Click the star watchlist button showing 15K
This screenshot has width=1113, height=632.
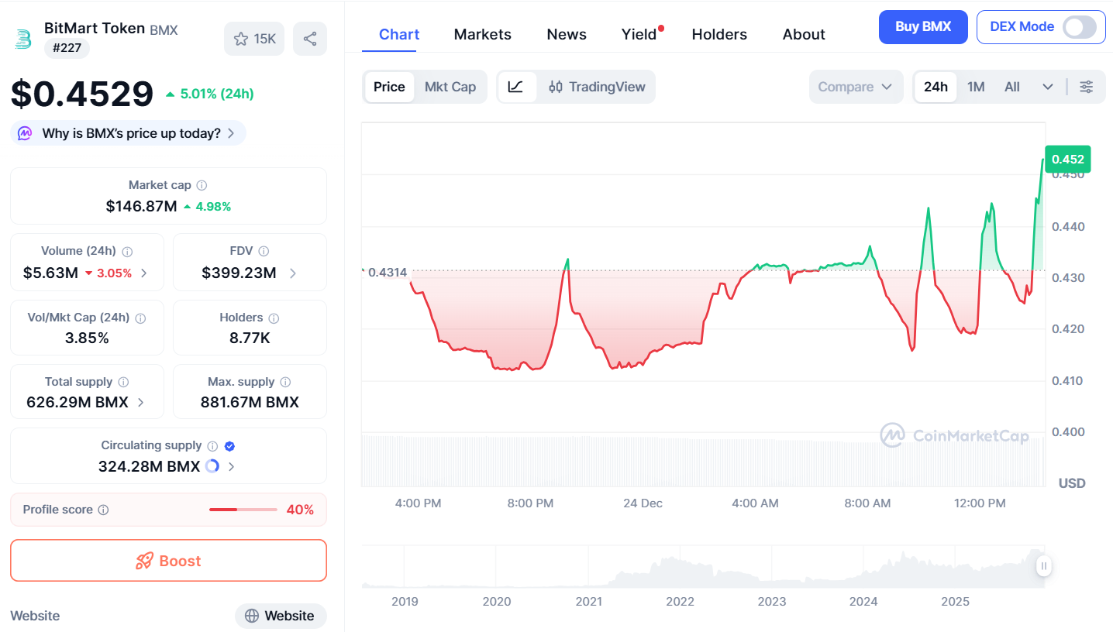click(254, 39)
